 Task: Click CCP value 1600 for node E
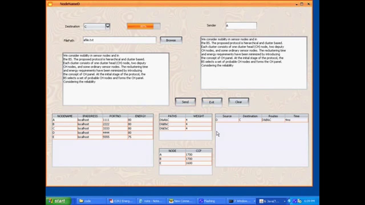(x=198, y=163)
